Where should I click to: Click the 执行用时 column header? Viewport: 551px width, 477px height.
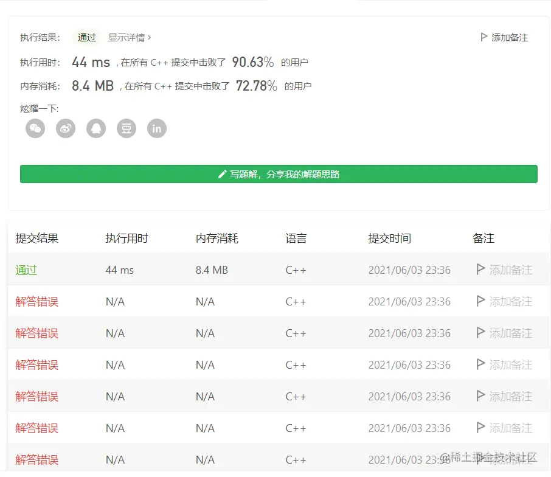point(127,238)
